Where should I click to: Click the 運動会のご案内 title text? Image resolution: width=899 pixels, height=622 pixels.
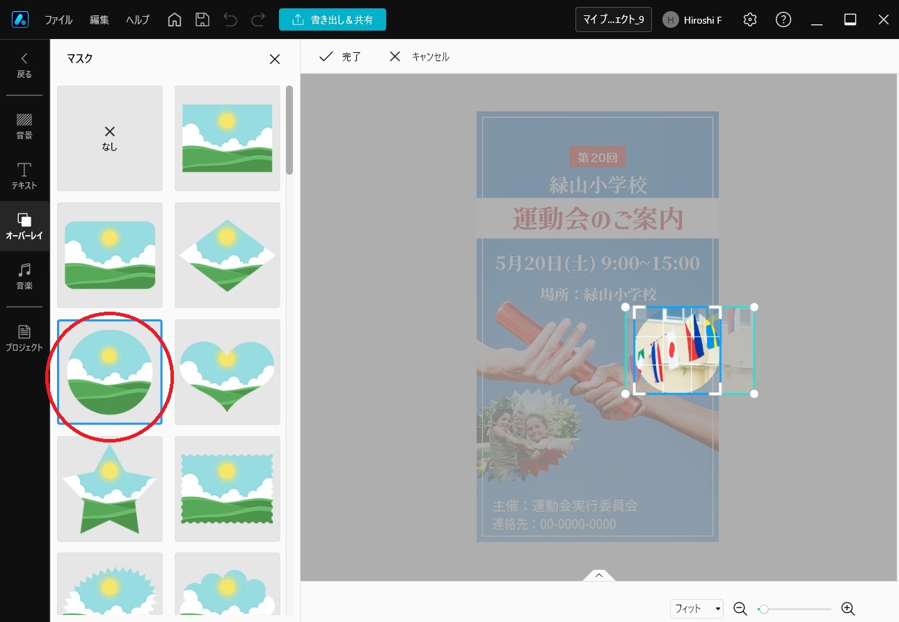[598, 218]
